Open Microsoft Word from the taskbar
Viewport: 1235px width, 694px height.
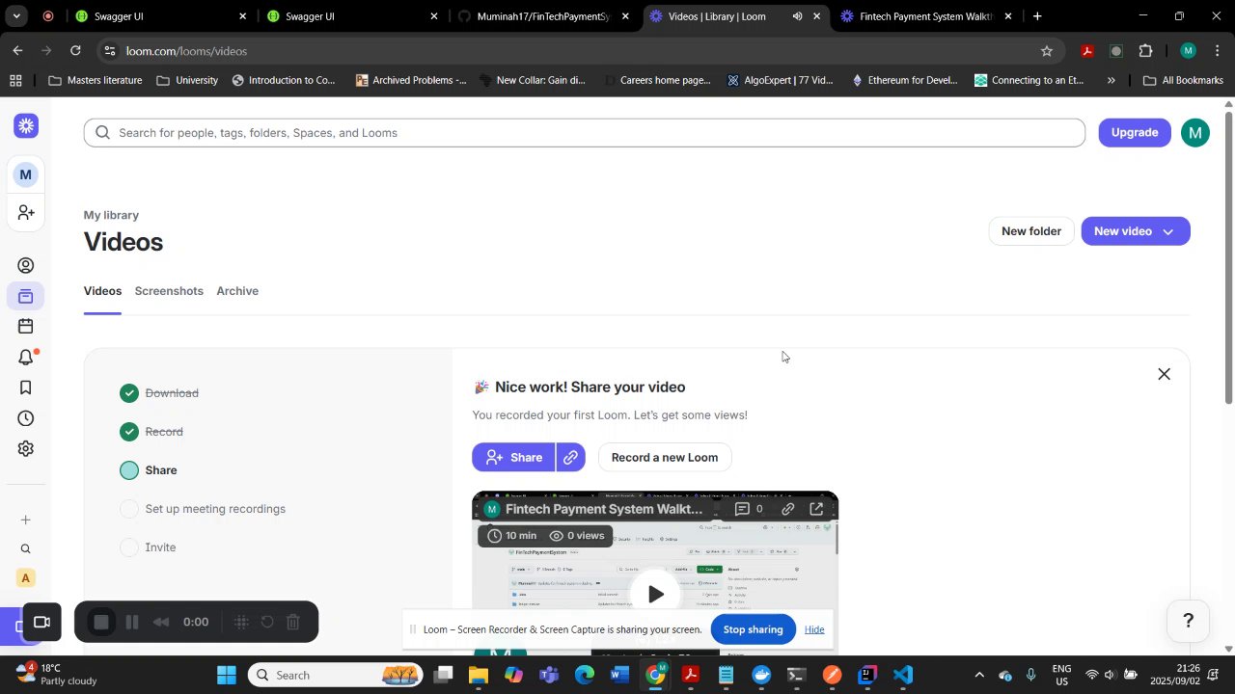[619, 676]
